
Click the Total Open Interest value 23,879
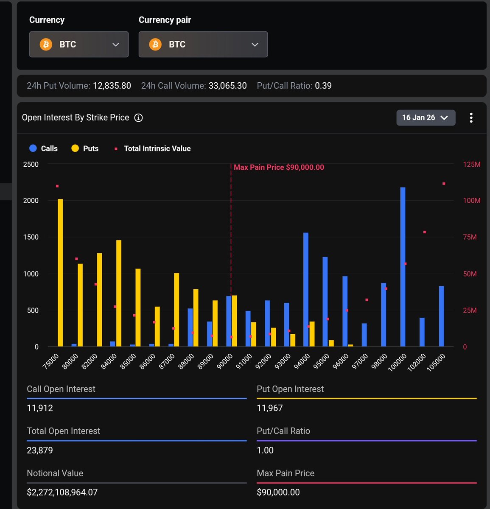(40, 450)
